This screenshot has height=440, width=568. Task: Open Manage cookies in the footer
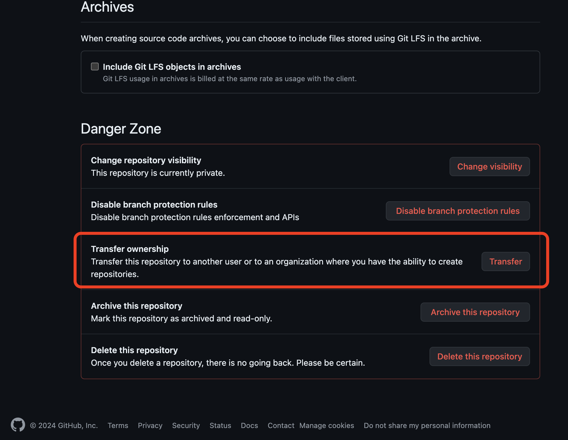327,426
